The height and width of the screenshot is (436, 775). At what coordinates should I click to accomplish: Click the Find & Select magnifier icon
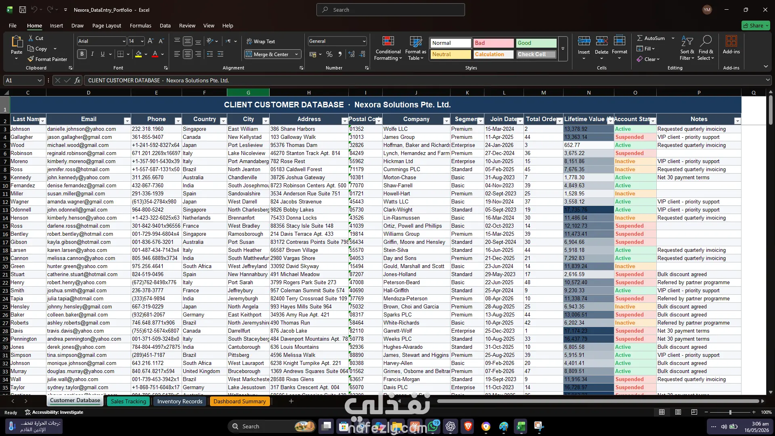pos(706,41)
